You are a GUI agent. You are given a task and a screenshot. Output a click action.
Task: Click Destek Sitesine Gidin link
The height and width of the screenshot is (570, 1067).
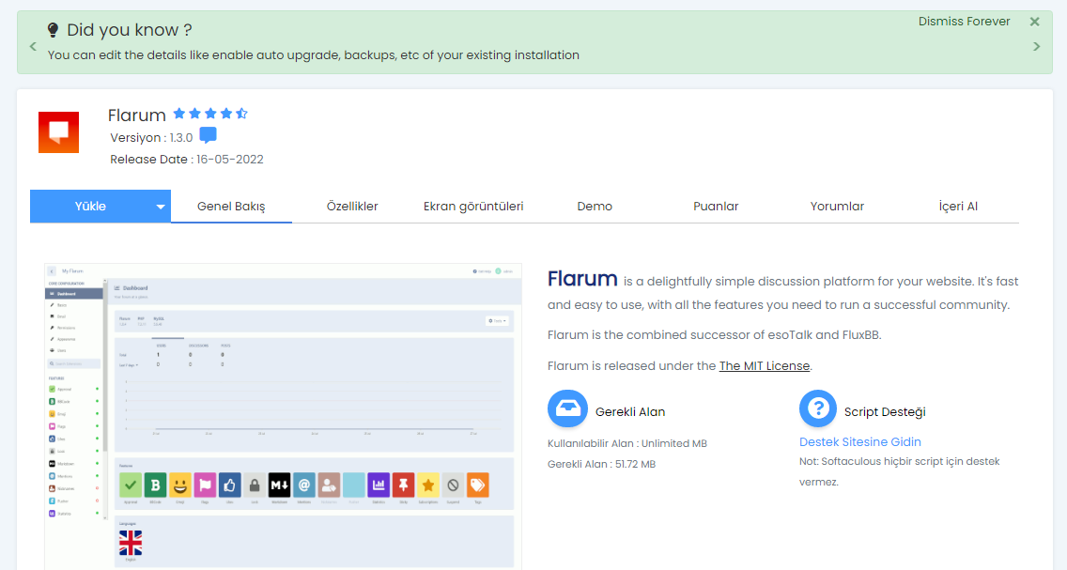tap(860, 442)
